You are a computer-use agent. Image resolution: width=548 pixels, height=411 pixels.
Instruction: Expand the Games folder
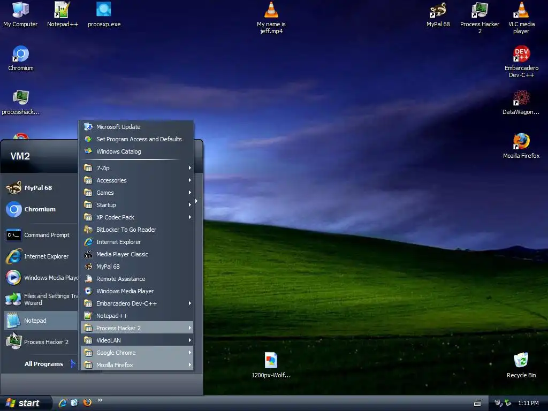click(137, 193)
